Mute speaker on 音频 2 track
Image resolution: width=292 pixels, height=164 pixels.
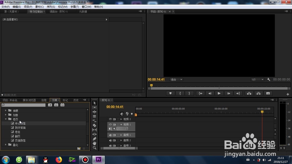(x=110, y=140)
